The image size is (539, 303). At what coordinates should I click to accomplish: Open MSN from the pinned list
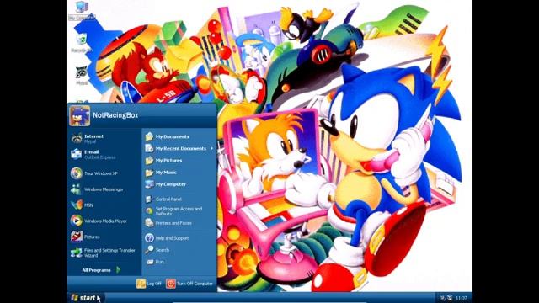(x=104, y=205)
